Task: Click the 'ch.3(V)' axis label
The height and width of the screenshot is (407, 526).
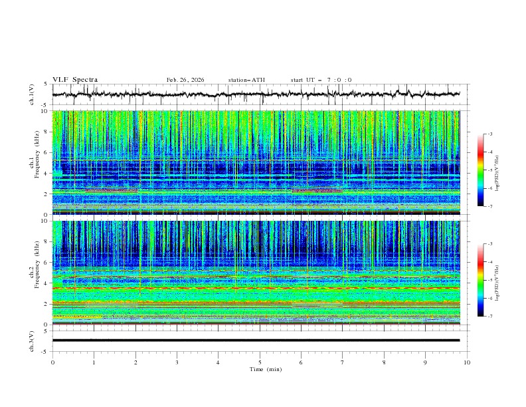Action: pos(32,341)
